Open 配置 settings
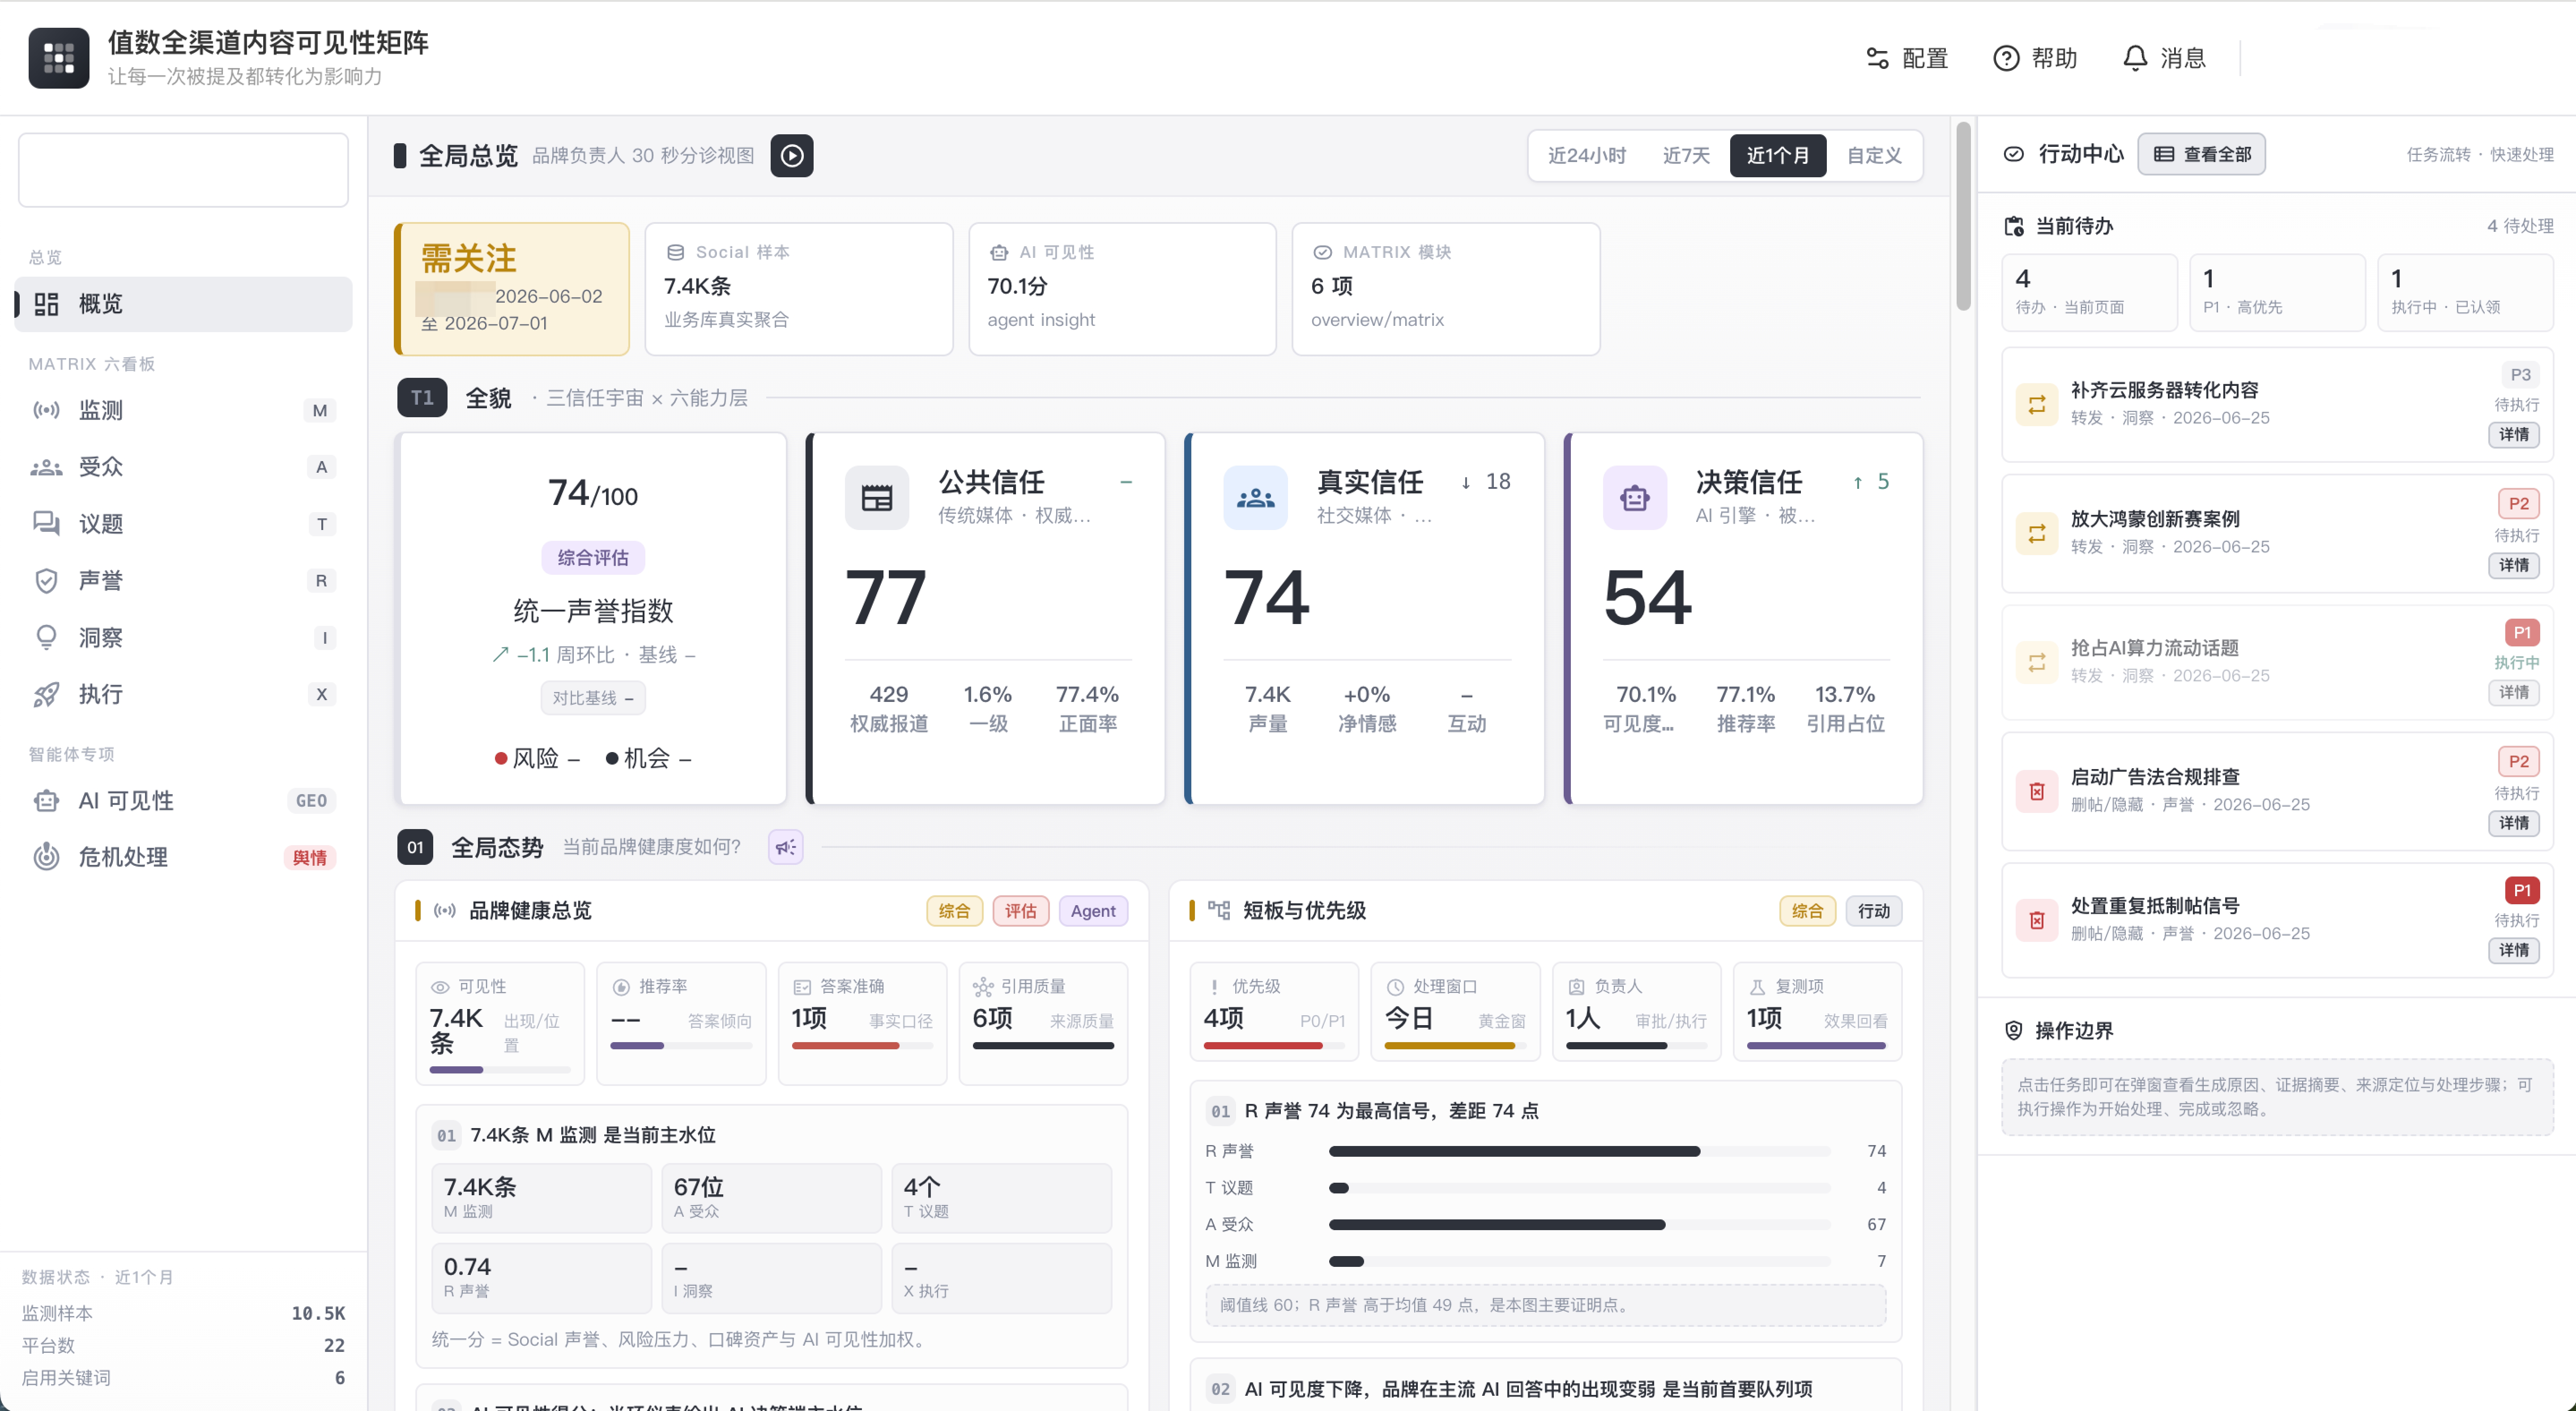This screenshot has width=2576, height=1411. coord(1907,58)
